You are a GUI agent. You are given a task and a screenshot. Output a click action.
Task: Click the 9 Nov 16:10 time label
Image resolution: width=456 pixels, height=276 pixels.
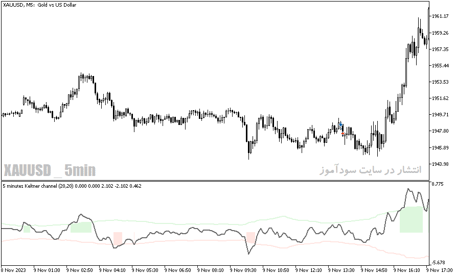coord(407,270)
